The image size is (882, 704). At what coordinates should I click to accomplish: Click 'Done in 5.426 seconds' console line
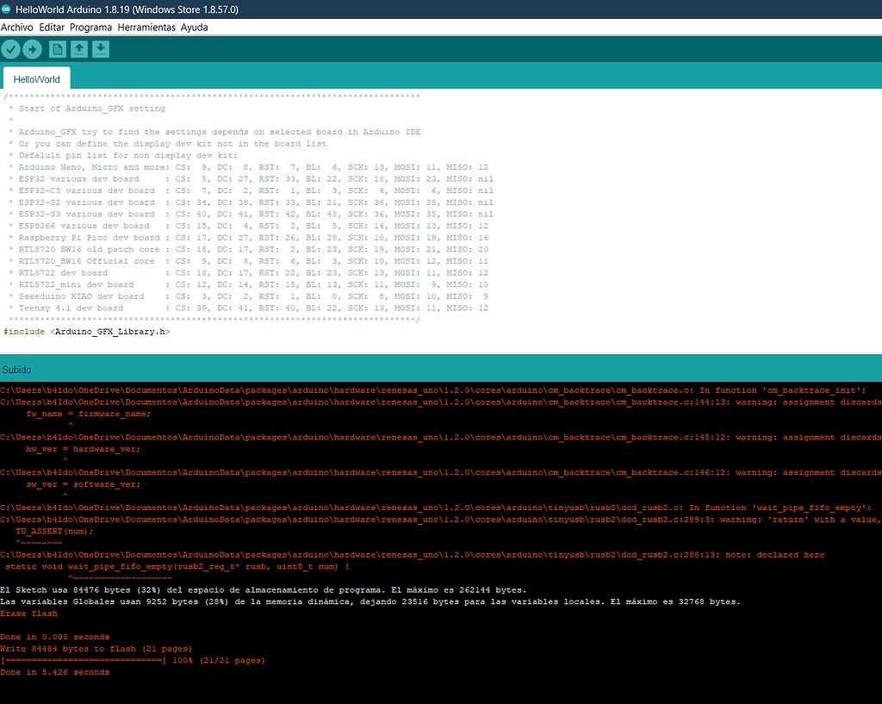pos(54,672)
